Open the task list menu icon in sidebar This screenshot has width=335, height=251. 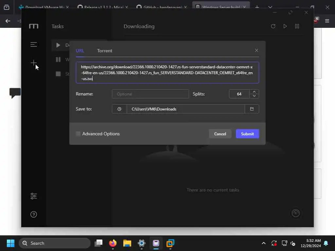click(x=34, y=44)
